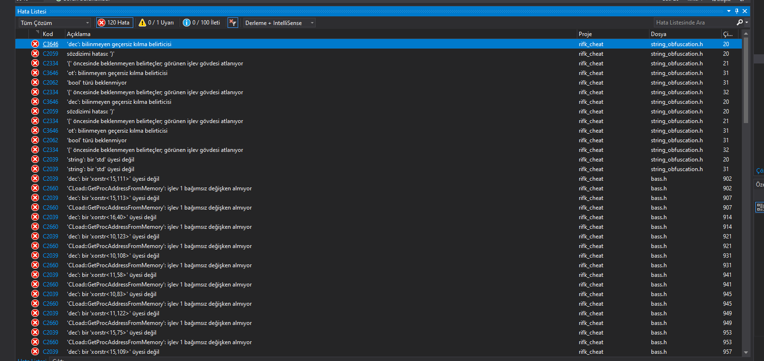
Task: Open the Derleme + IntelliSense dropdown
Action: coord(280,23)
